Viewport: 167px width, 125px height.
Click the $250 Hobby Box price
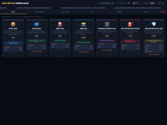click(83, 38)
